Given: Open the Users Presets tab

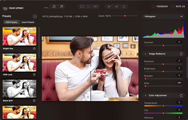Looking at the screenshot, I should coord(28,22).
